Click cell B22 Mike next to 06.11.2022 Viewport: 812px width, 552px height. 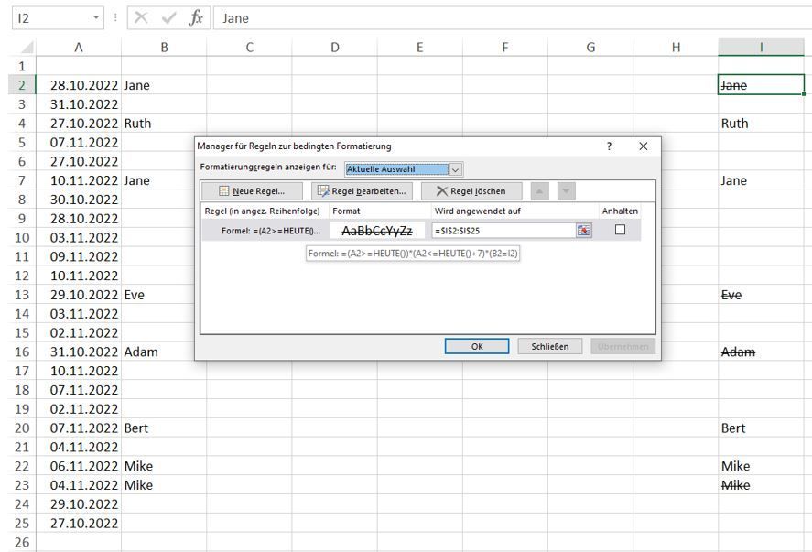[x=164, y=466]
